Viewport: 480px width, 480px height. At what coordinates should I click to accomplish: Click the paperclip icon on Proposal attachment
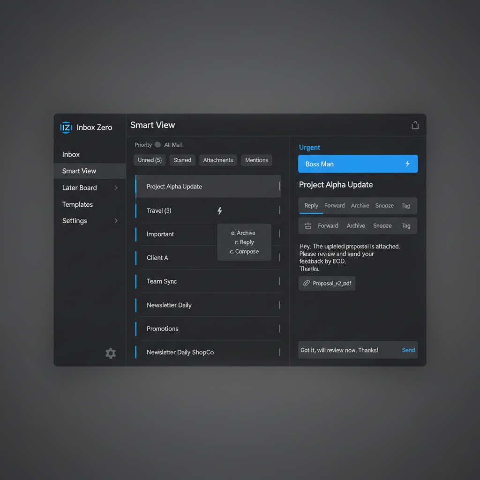307,283
